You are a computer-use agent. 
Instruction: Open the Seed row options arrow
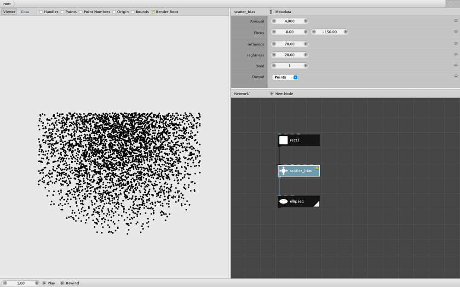456,66
